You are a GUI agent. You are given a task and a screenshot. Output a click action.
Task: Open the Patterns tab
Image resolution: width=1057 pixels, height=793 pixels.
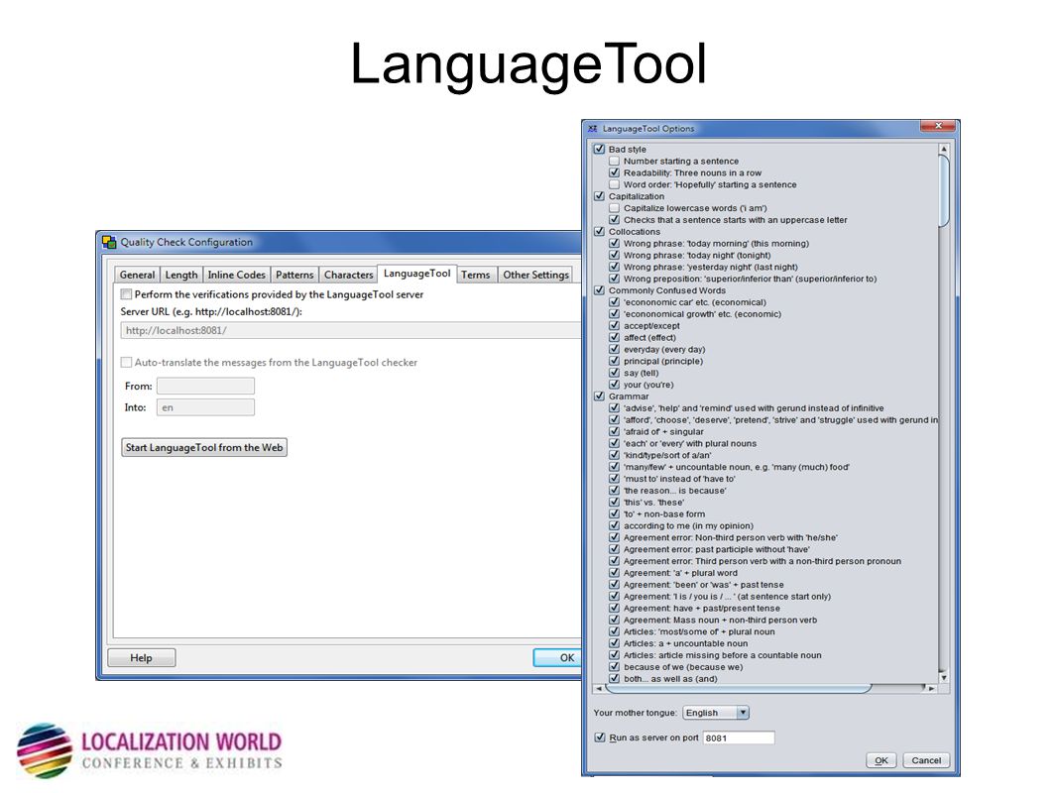click(x=294, y=275)
